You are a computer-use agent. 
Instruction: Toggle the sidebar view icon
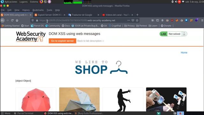(157, 20)
